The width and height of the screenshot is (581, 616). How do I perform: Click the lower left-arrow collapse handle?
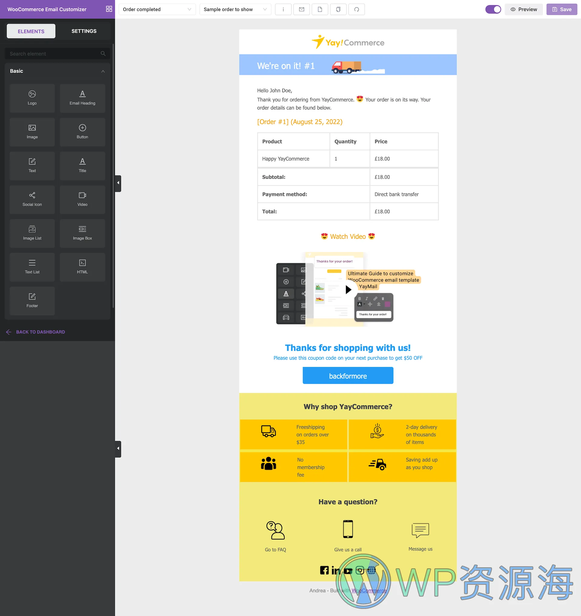tap(118, 449)
